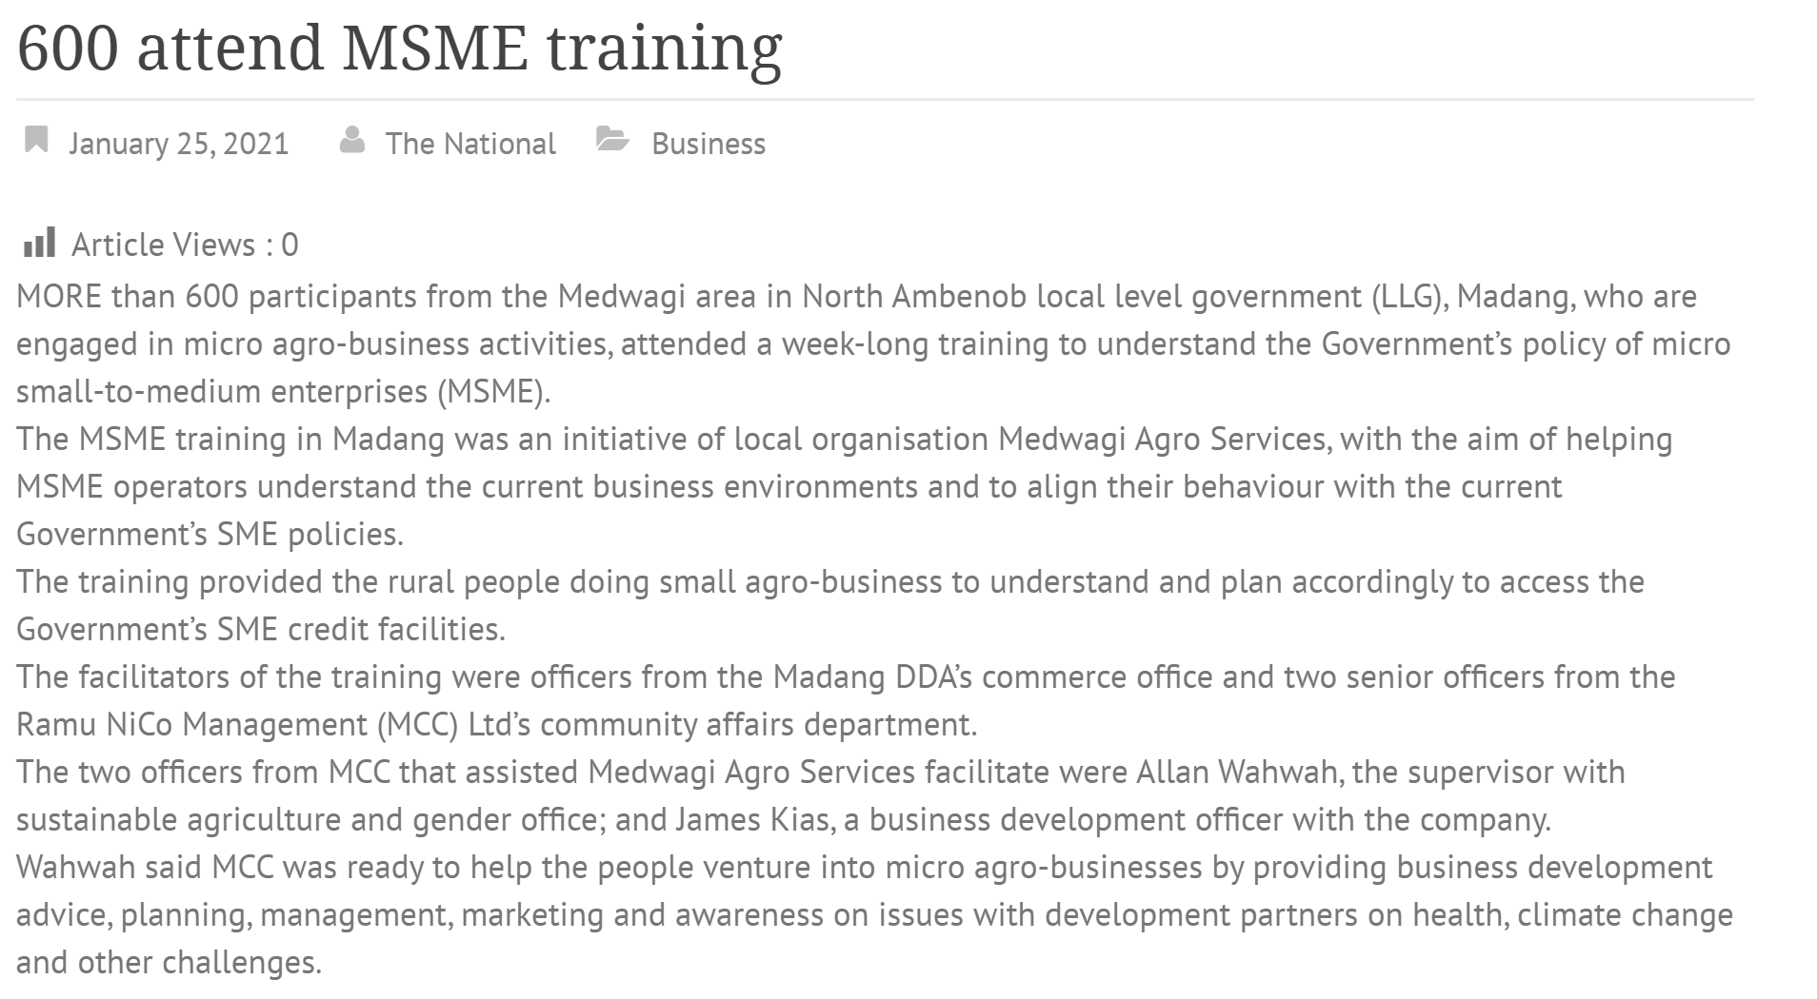Click the name "James Kias" in the article

point(752,820)
